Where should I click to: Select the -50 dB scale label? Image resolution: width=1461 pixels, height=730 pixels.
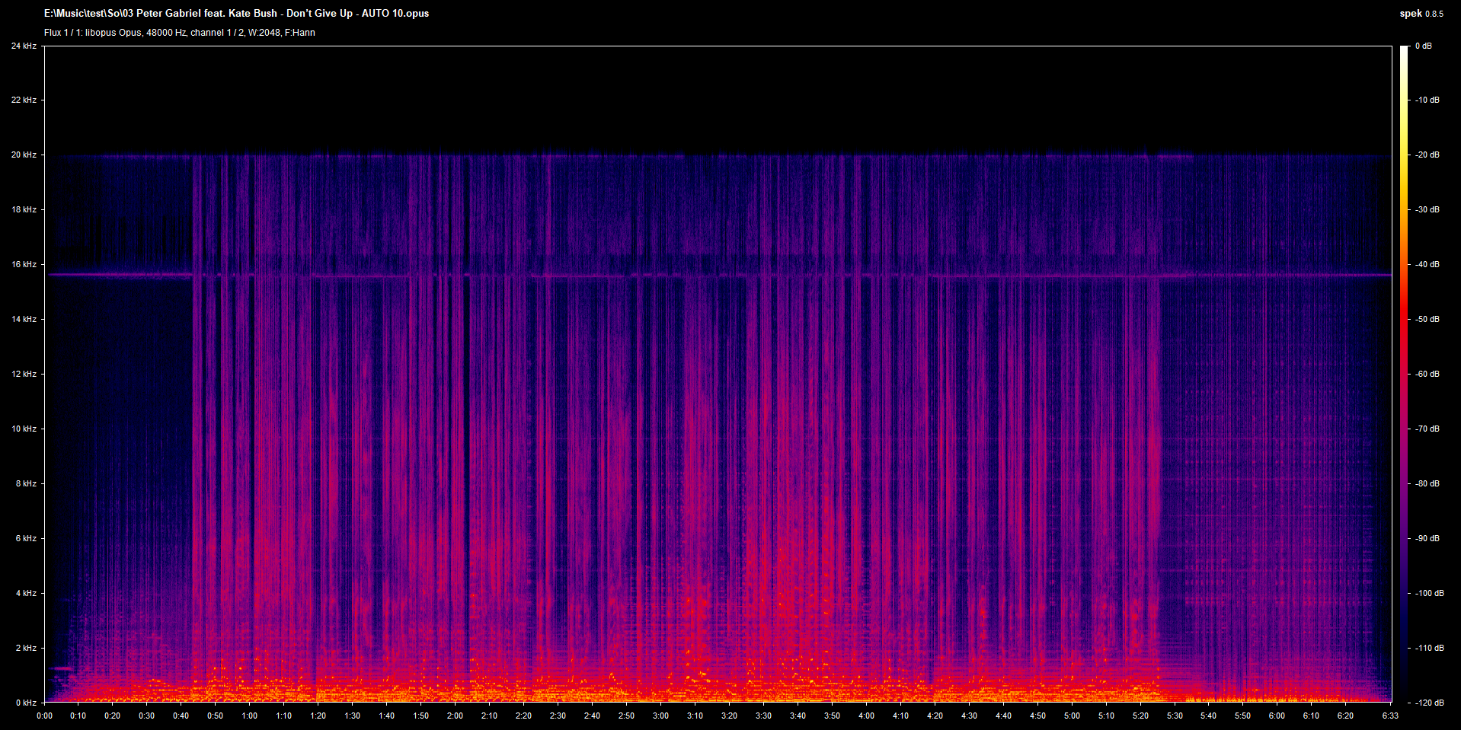coord(1427,319)
